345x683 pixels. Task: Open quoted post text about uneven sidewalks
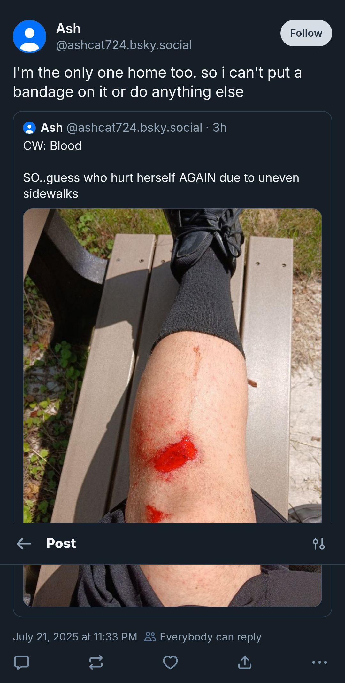pos(161,186)
